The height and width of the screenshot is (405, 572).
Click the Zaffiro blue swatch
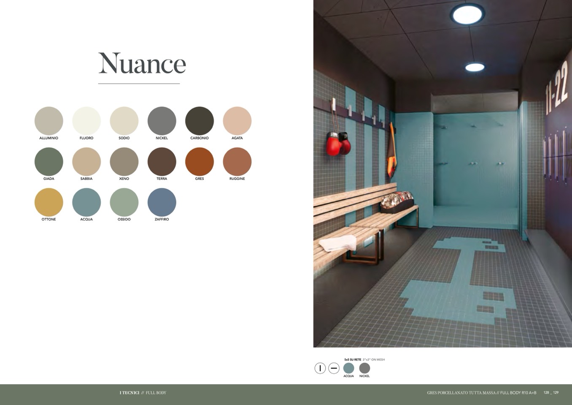[162, 202]
